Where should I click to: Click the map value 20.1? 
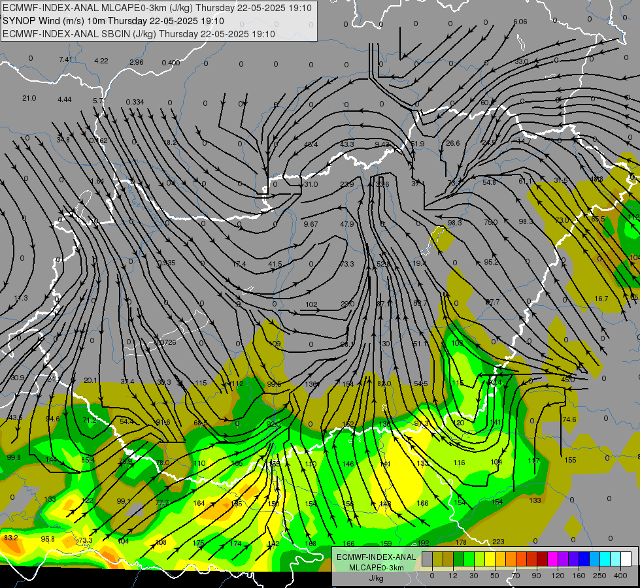tap(91, 380)
